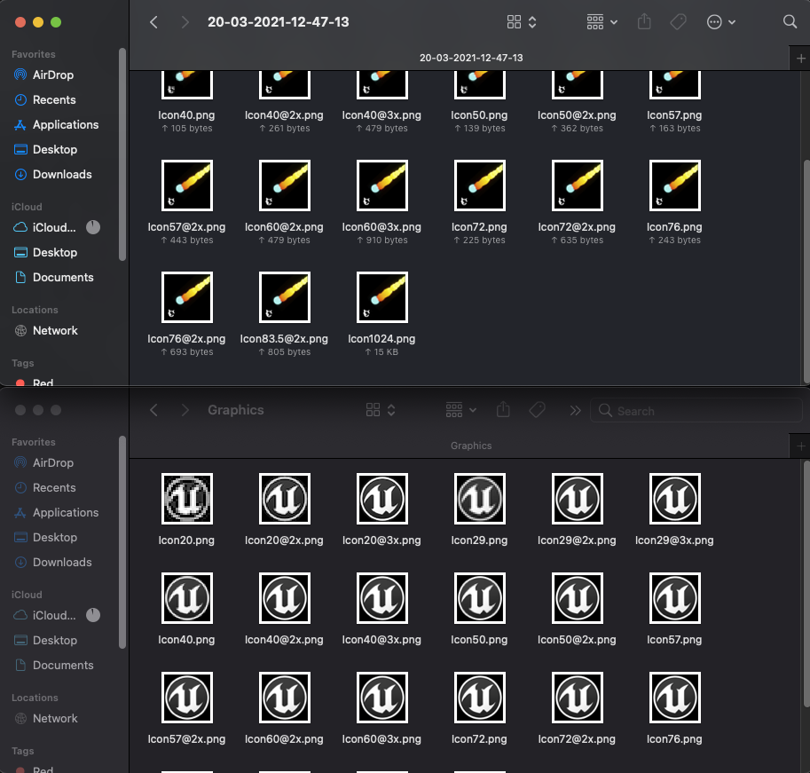This screenshot has width=810, height=773.
Task: Click the top window vertical scrollbar
Action: click(x=806, y=272)
